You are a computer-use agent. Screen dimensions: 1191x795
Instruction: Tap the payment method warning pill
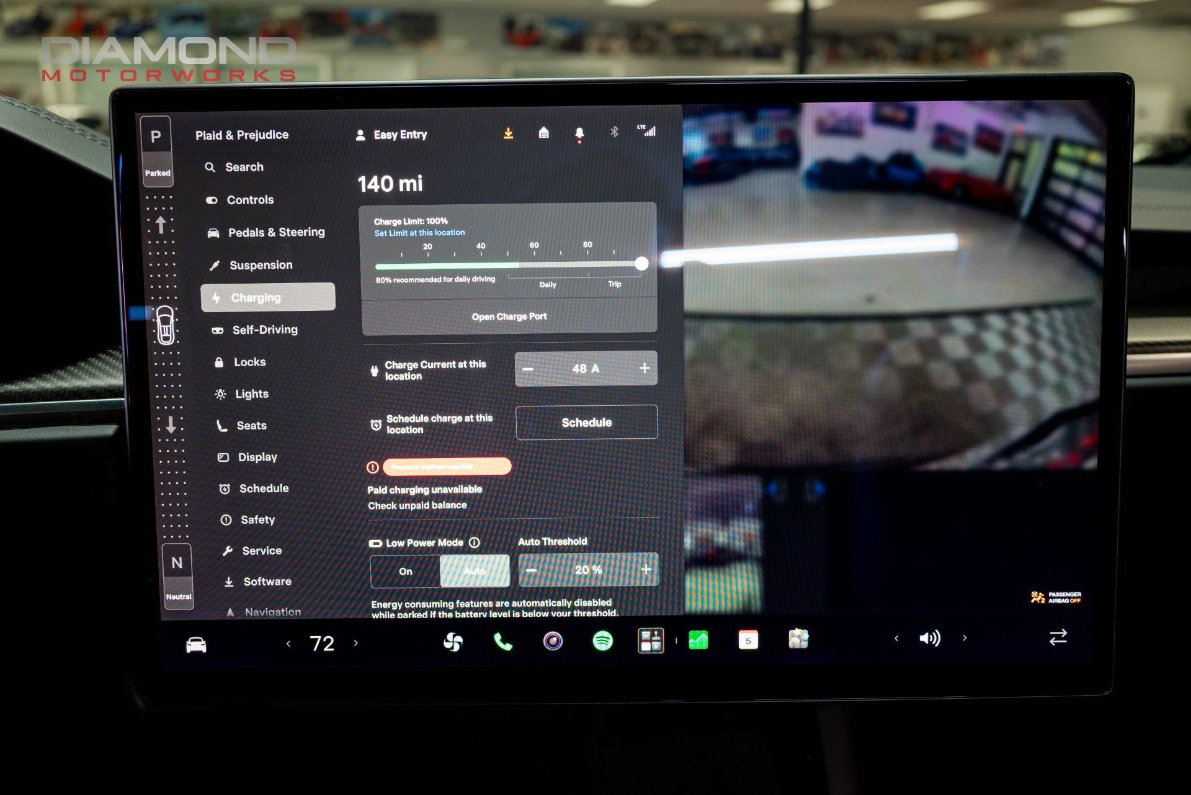(x=447, y=467)
